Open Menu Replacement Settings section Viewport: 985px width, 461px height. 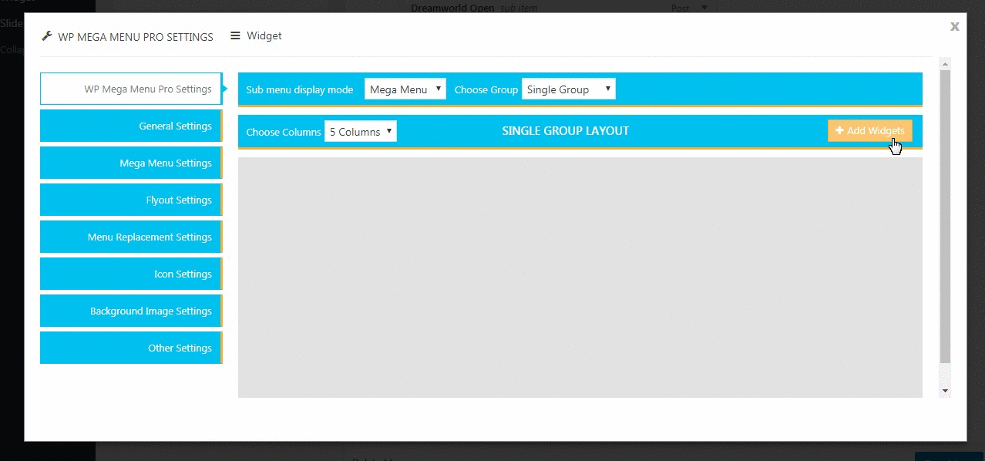[131, 237]
